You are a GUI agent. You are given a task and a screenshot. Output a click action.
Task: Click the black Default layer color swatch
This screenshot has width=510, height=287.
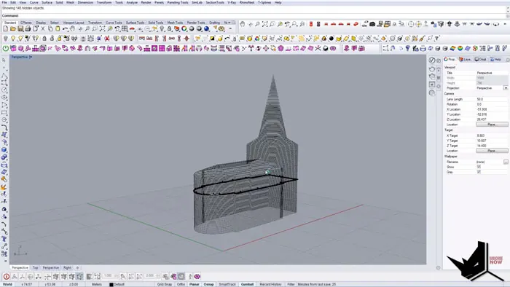tap(111, 284)
